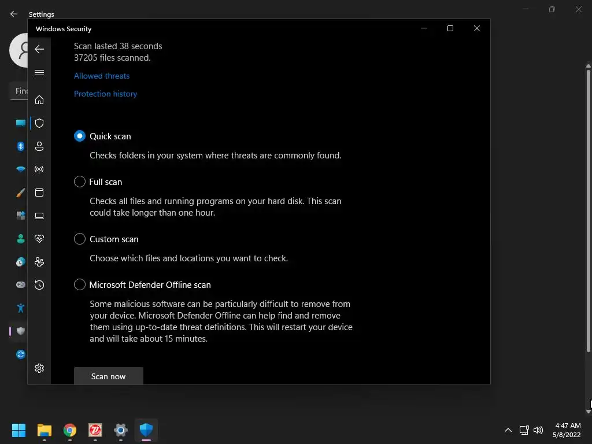The image size is (592, 444).
Task: Open Bluetooth & devices in Settings sidebar
Action: click(x=20, y=146)
